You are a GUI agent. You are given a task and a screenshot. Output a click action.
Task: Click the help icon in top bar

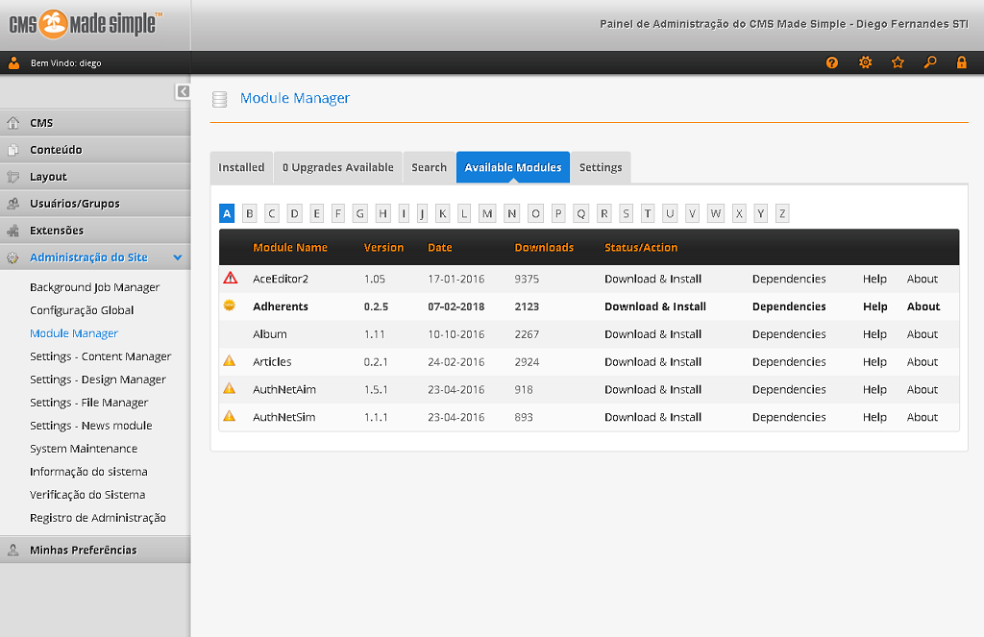click(832, 62)
